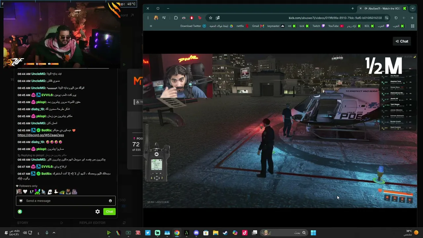Click the translate icon in address bar
The width and height of the screenshot is (423, 238).
click(x=218, y=18)
